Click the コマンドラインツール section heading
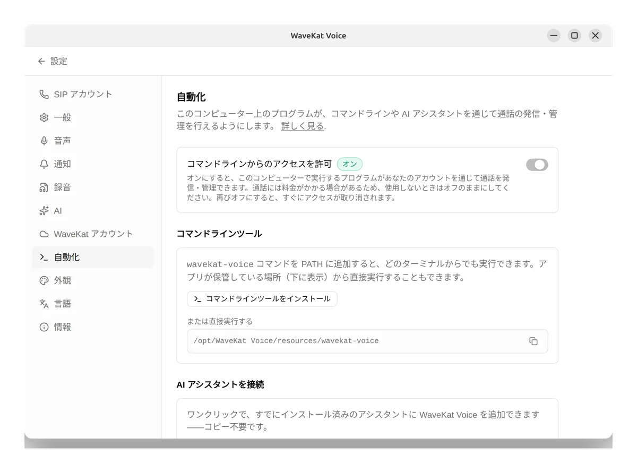 tap(219, 234)
